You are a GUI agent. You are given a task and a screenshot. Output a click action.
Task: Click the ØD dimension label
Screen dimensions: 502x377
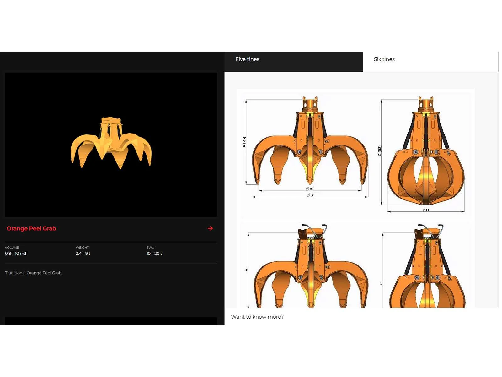tap(426, 210)
